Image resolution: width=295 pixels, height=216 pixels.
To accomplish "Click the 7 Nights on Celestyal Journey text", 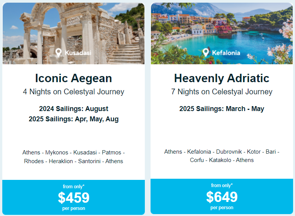I will (221, 92).
